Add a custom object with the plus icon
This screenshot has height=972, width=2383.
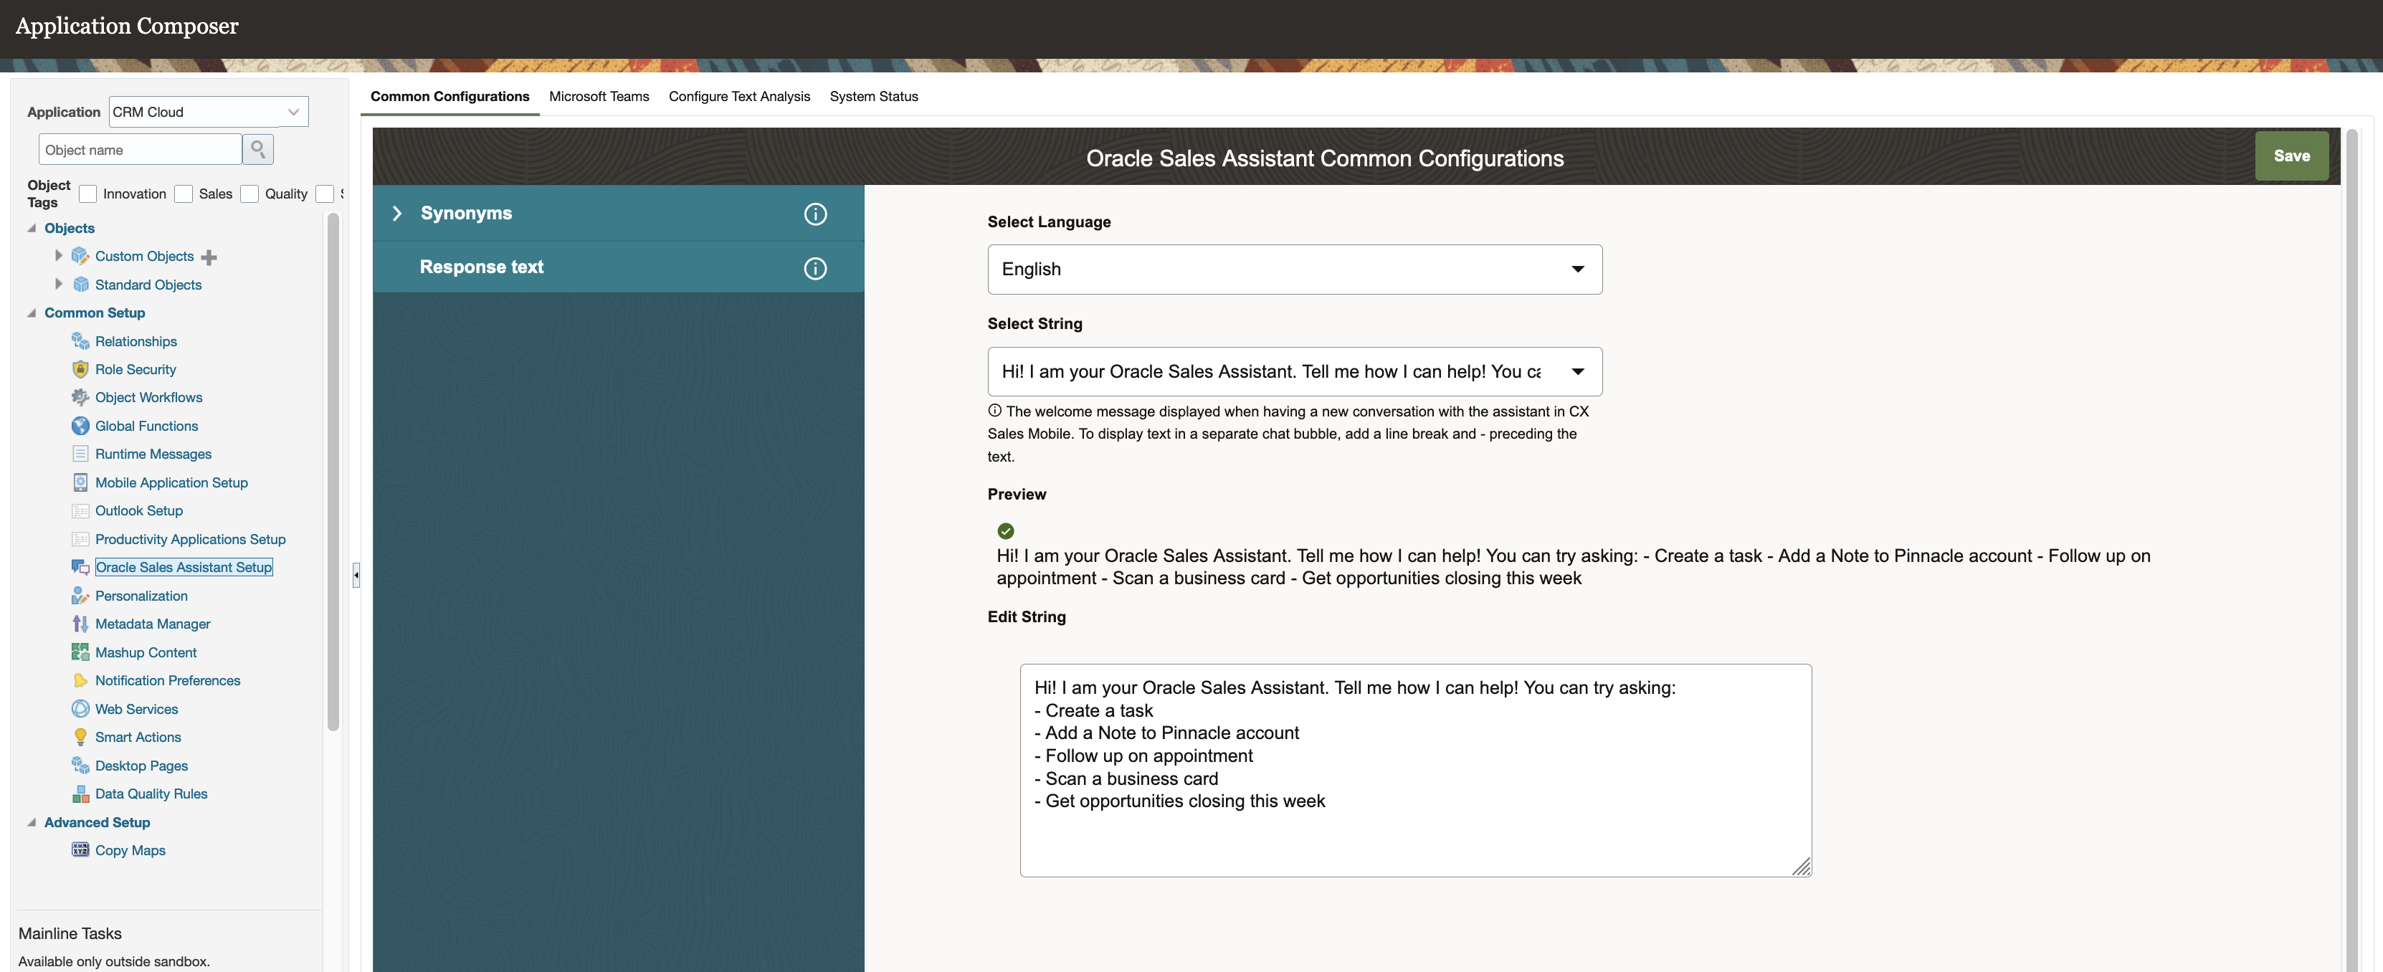(x=209, y=257)
